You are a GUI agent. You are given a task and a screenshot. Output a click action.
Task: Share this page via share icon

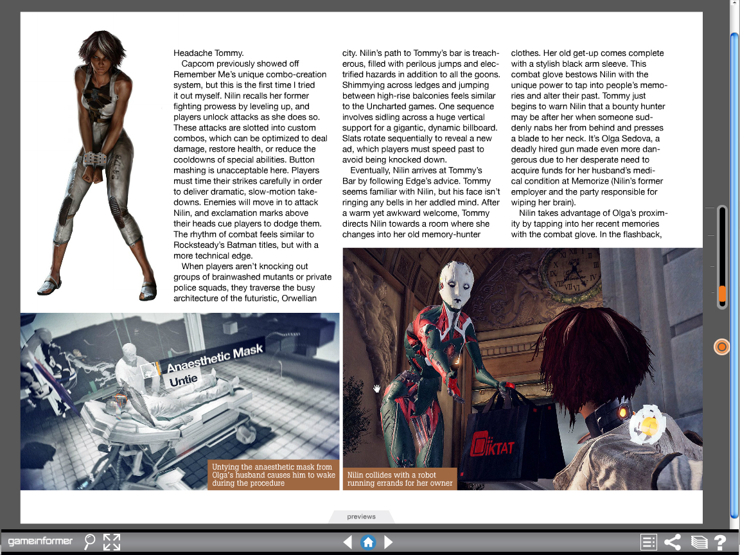673,542
